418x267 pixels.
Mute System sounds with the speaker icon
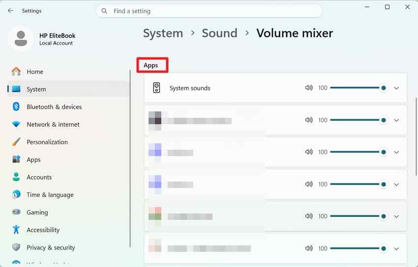pos(309,88)
